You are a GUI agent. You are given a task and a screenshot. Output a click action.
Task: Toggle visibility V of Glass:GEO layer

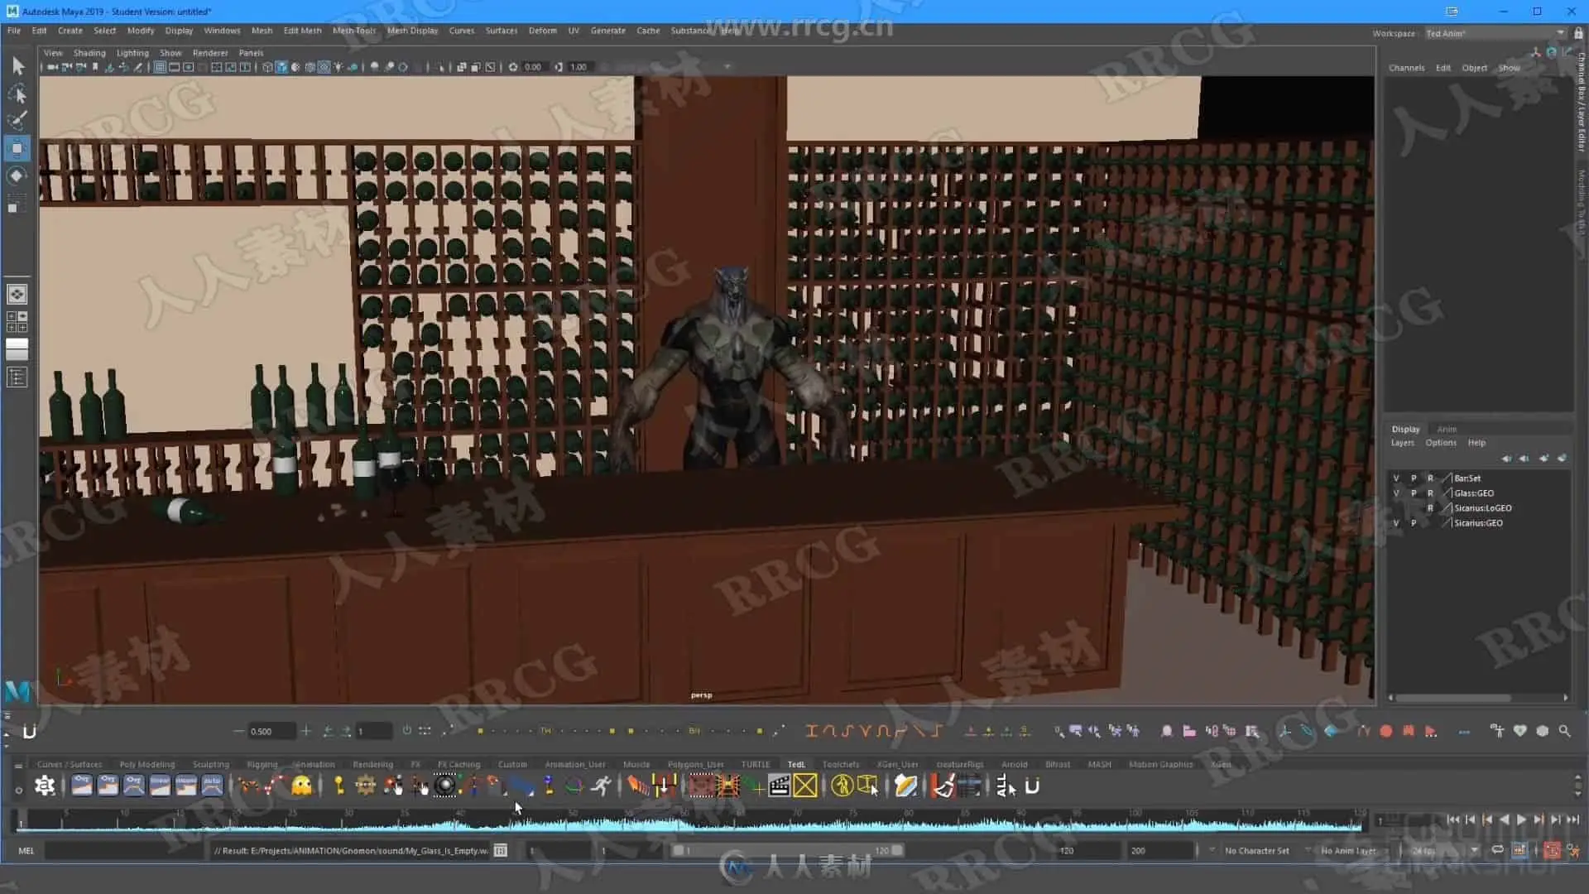click(1396, 493)
